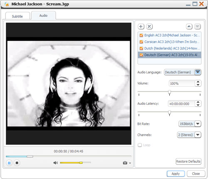This screenshot has width=208, height=179.
Task: Decrease Audio Latency with the down arrow
Action: (198, 105)
